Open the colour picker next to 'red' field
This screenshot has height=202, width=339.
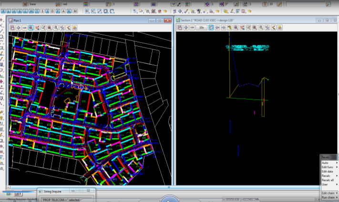[86, 4]
